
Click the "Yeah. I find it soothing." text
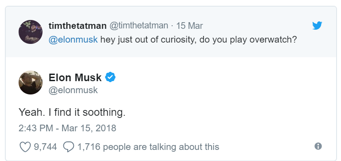72,112
